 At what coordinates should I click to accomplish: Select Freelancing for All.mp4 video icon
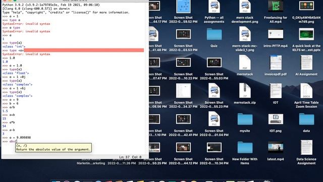pos(276,6)
